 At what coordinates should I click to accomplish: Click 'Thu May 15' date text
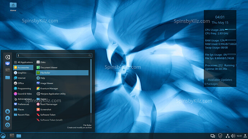coord(220,23)
